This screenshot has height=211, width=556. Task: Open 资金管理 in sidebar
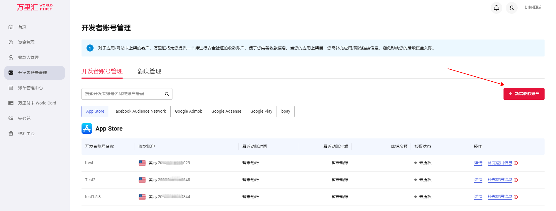[26, 42]
